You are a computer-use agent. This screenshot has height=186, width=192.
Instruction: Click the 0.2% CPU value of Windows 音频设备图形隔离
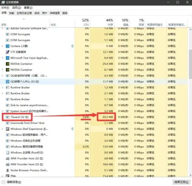86,147
